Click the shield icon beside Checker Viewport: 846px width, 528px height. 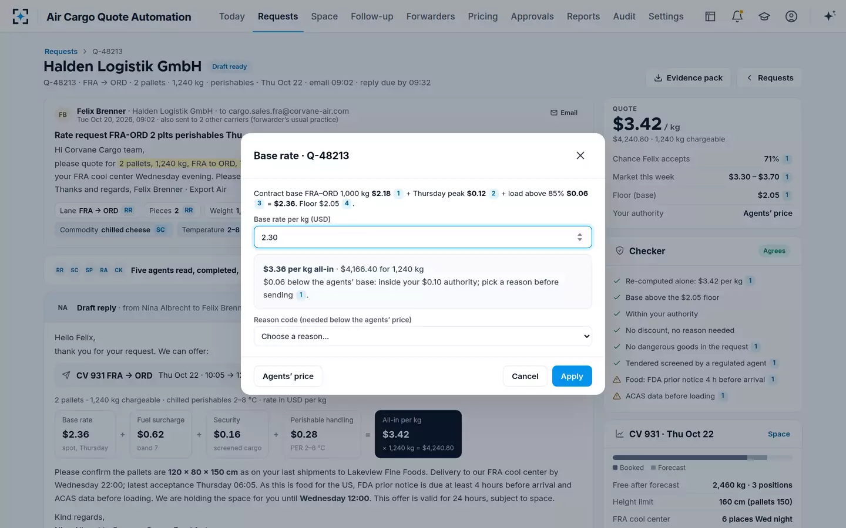pos(619,251)
